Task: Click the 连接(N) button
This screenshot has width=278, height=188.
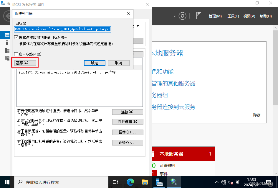Action: [x=128, y=112]
